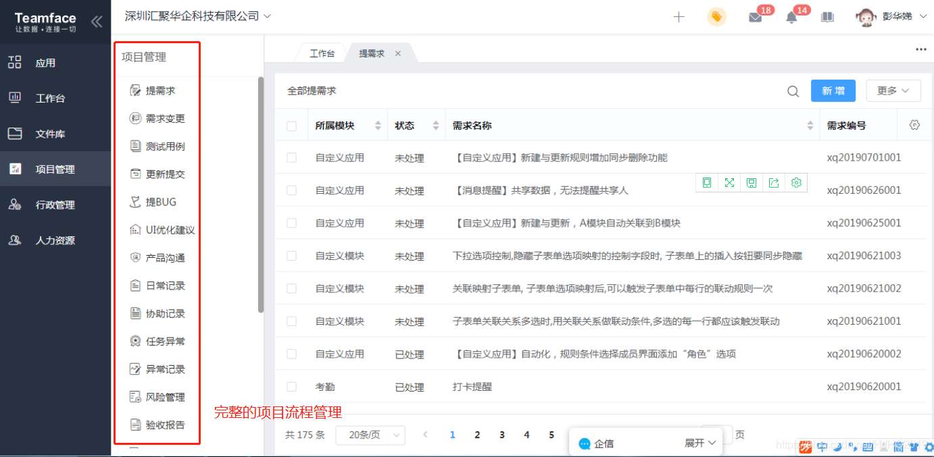The width and height of the screenshot is (934, 457).
Task: Switch to the 工作台 tab
Action: click(x=321, y=53)
